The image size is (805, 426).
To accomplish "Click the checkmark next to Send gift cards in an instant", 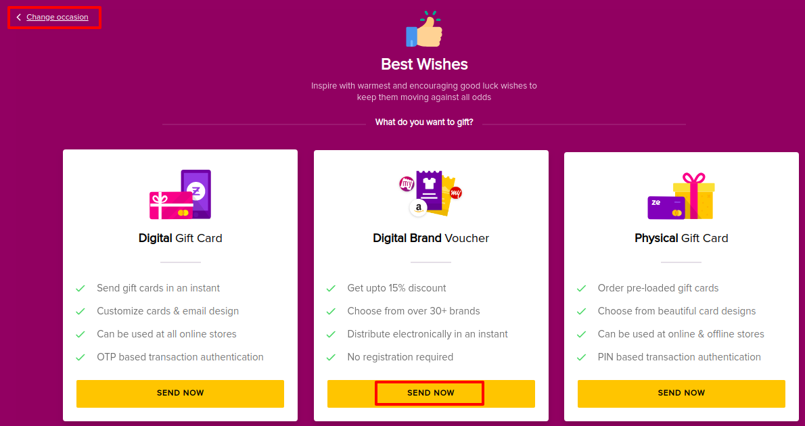I will (80, 289).
